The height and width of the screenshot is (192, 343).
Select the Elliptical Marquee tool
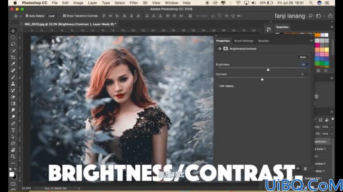pos(13,37)
